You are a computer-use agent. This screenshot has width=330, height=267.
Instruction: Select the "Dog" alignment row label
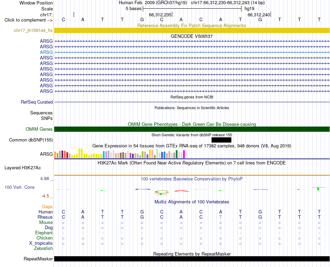(49, 228)
